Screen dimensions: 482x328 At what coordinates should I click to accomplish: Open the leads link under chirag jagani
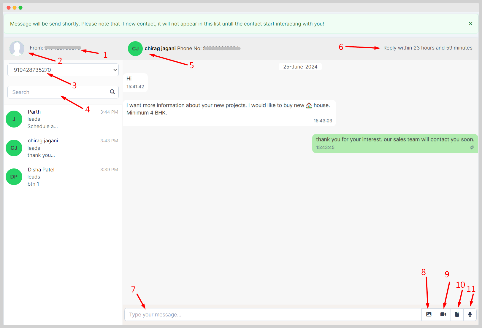pyautogui.click(x=34, y=148)
